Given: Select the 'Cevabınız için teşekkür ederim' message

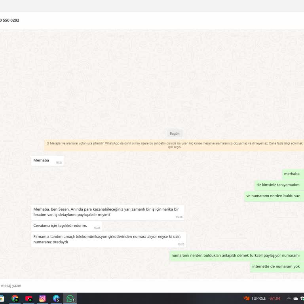Looking at the screenshot, I should click(66, 226).
